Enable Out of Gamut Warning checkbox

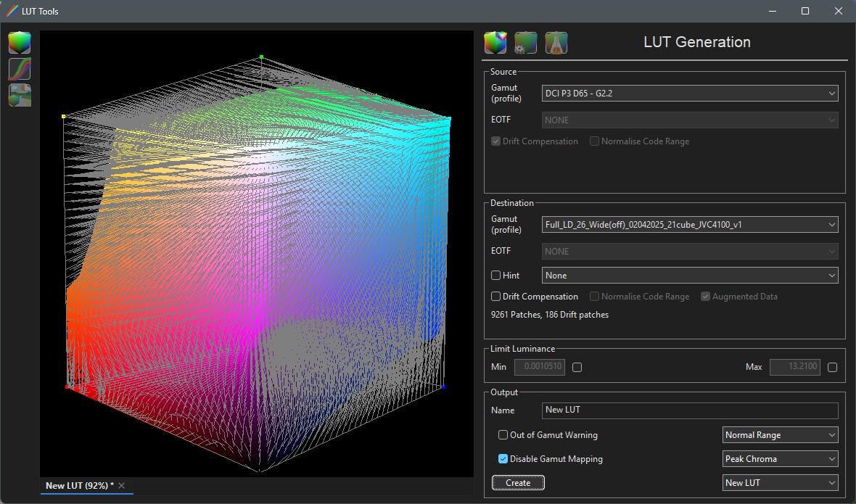pyautogui.click(x=503, y=434)
